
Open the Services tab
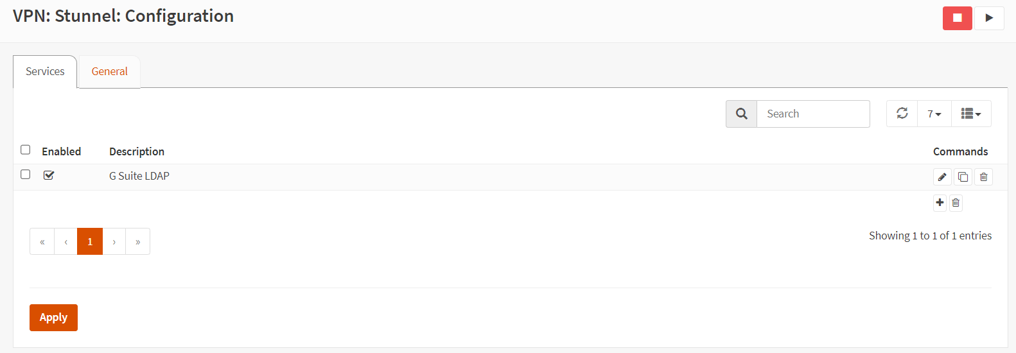coord(45,72)
